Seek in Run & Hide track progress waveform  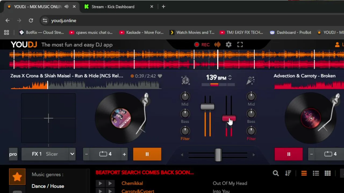click(86, 85)
